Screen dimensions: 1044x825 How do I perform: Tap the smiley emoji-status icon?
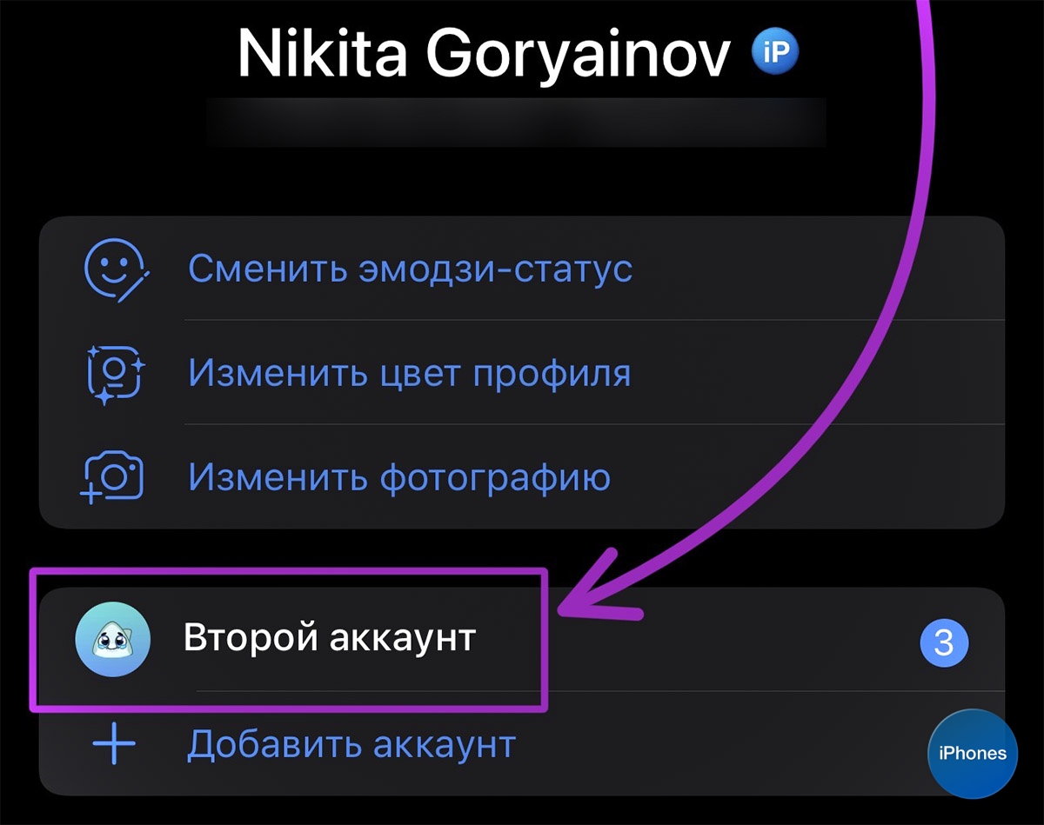pyautogui.click(x=116, y=269)
